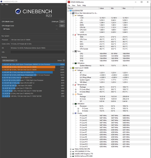
Task: Click the Info input field in Cinebench
Action: (x=38, y=52)
